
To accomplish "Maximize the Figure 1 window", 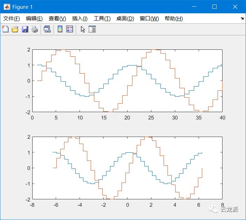I will 214,7.
